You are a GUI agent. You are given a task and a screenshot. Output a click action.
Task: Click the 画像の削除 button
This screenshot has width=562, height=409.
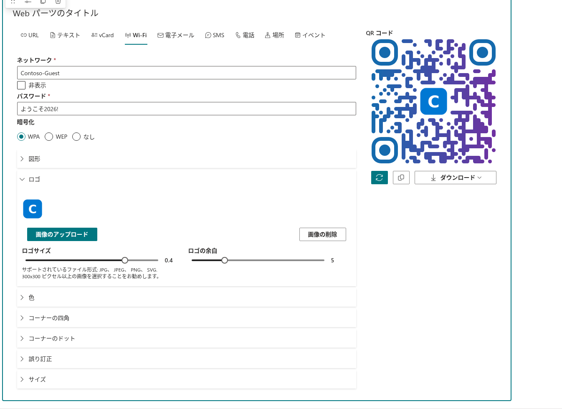click(x=323, y=234)
